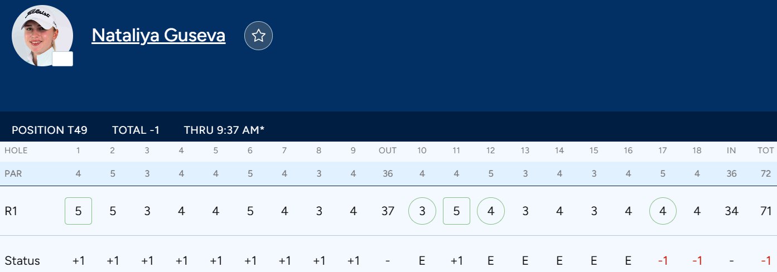Screen dimensions: 777x272
Task: Toggle the favorite star next to Nataliya Guseva
Action: [258, 36]
